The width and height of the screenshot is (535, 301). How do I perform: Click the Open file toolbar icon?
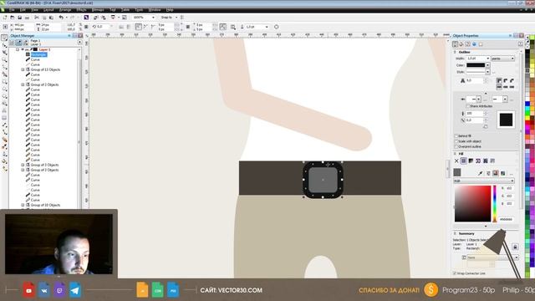[13, 18]
